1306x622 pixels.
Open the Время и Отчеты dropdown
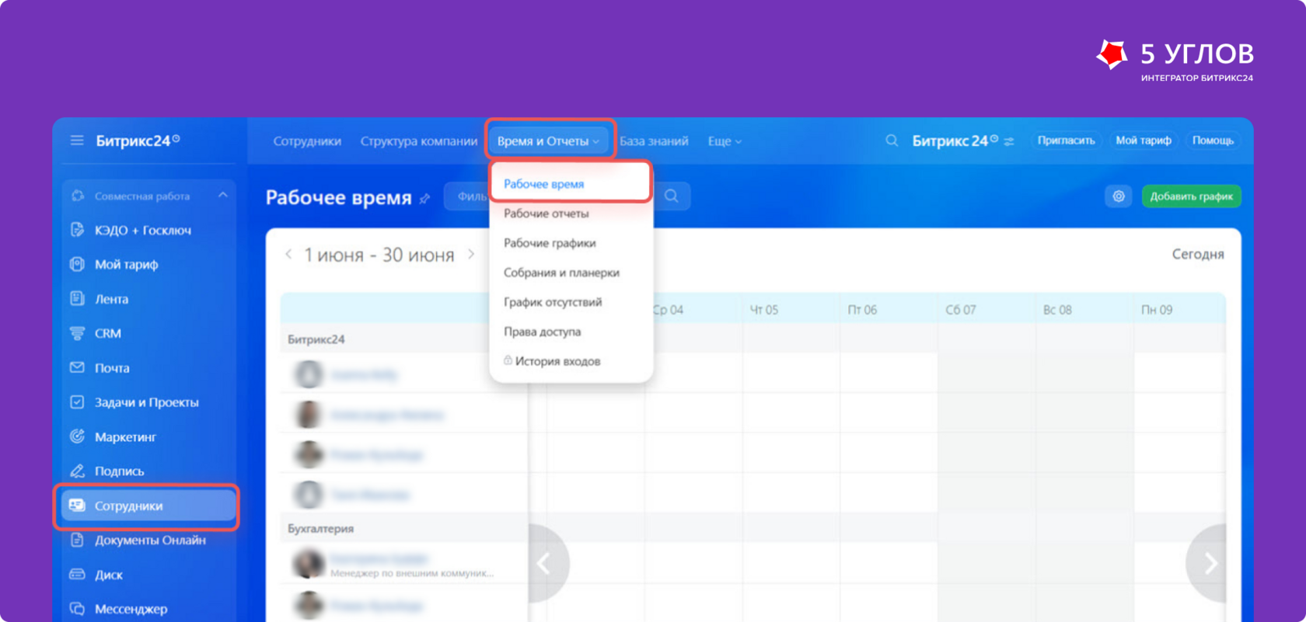click(x=549, y=141)
